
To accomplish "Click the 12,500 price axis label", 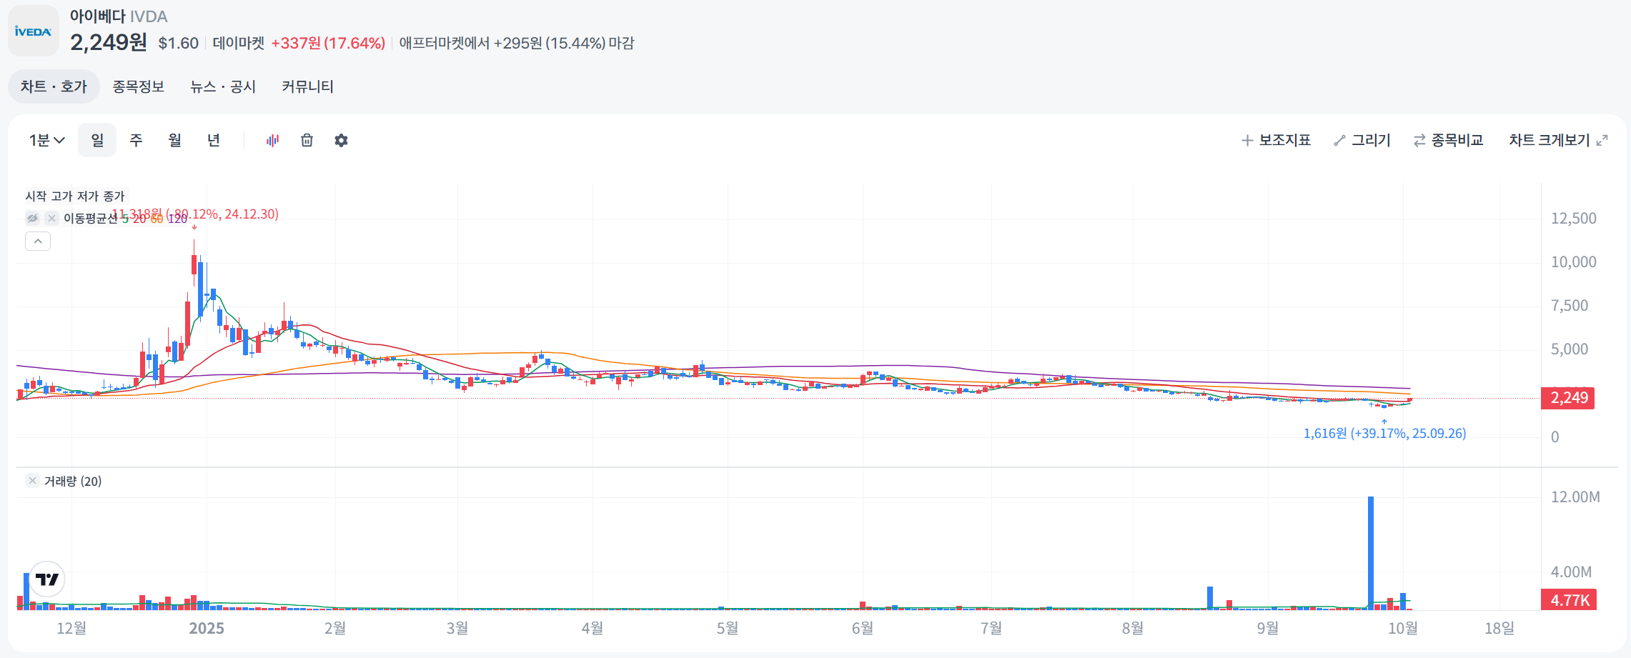I will 1573,219.
